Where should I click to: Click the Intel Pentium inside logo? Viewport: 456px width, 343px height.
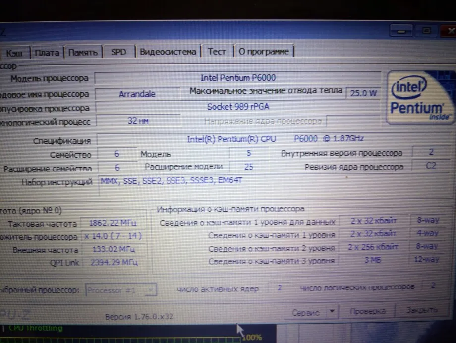(x=420, y=98)
